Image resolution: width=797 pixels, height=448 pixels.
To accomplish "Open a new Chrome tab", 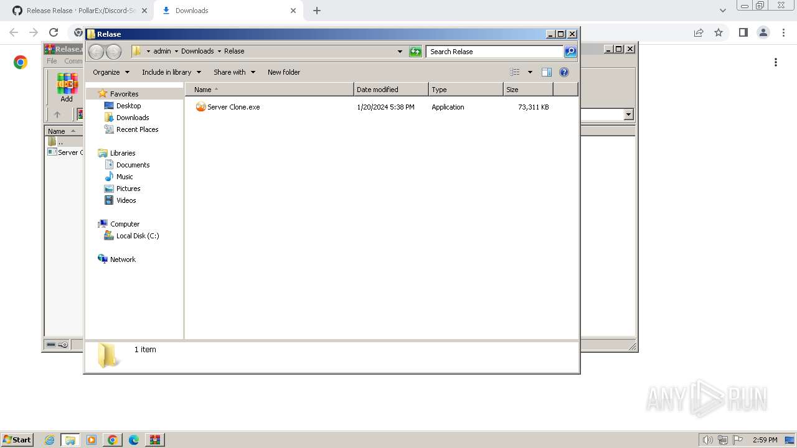I will tap(317, 11).
